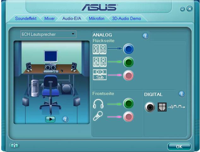Confirm with the OK button
Viewport: 200px width, 152px height.
tap(179, 147)
